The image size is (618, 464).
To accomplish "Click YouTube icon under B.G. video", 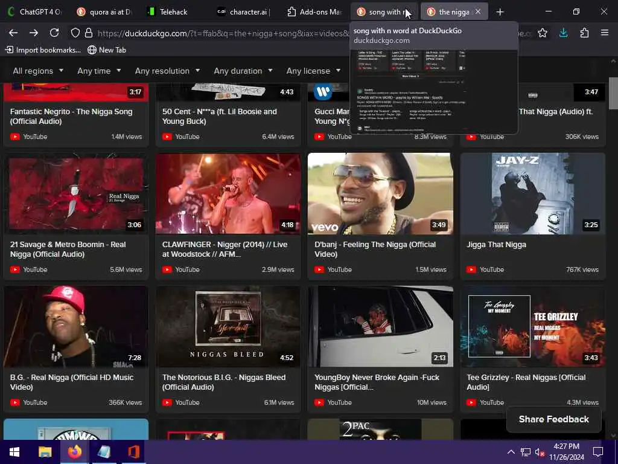I will [x=15, y=402].
